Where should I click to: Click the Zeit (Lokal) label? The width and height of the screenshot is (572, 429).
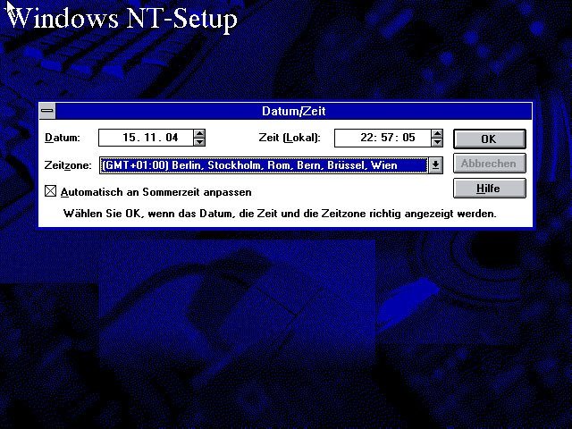coord(288,139)
